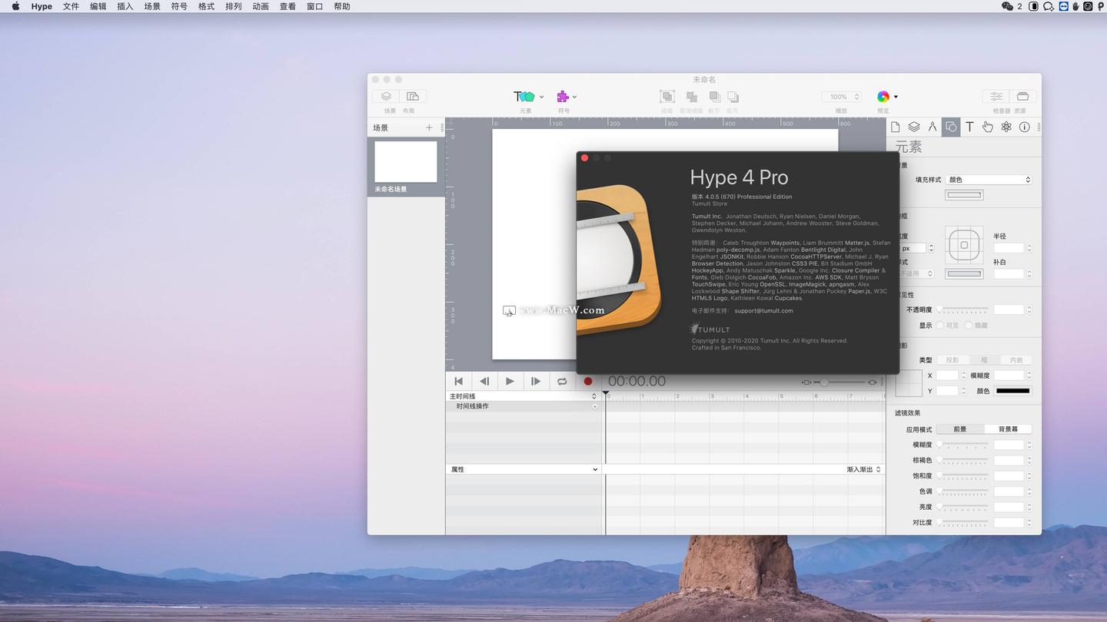
Task: Open Arrange menu in menu bar
Action: [233, 6]
